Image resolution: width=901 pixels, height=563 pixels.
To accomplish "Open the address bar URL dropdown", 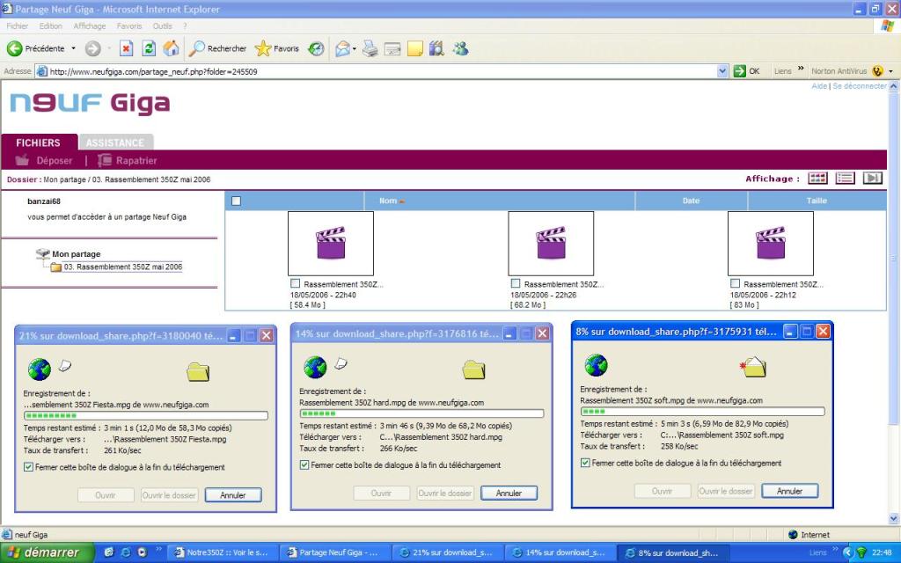I will (x=723, y=71).
